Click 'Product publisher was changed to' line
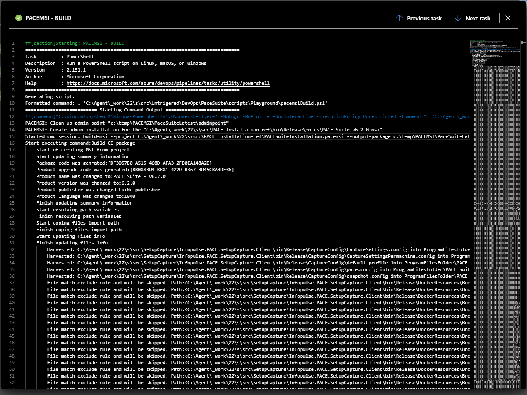Image resolution: width=527 pixels, height=395 pixels. point(98,190)
